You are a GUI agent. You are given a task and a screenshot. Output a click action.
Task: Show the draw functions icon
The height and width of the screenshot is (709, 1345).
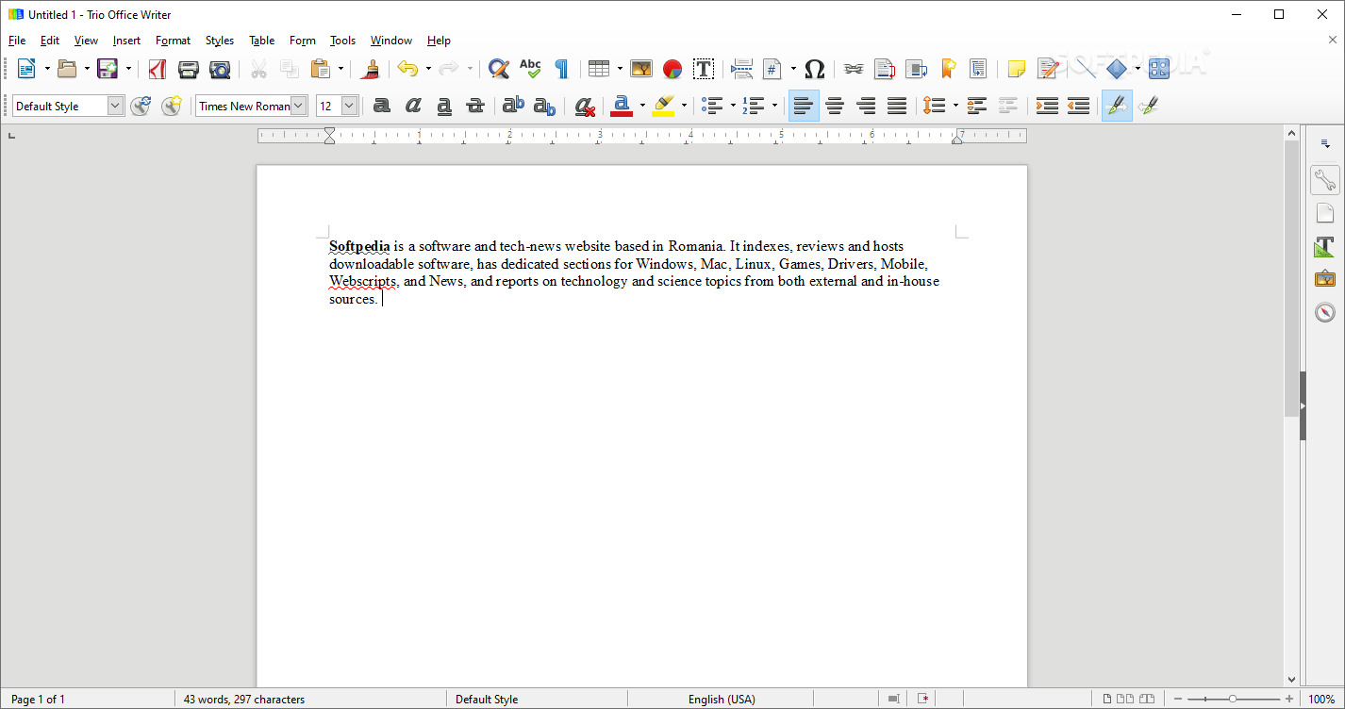coord(1159,69)
